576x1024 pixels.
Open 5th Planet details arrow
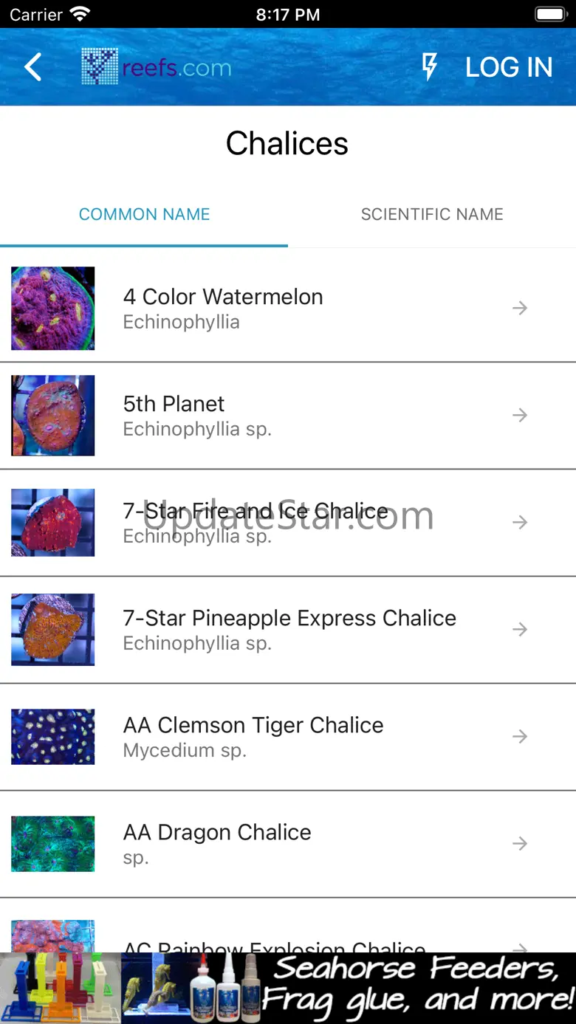(520, 415)
